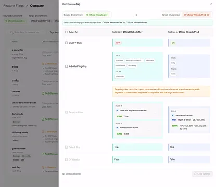Click the ON state badge
Viewport: 216px width, 187px height.
[x=173, y=43]
